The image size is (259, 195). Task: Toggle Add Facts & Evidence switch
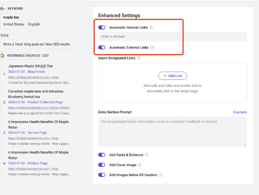(x=102, y=155)
